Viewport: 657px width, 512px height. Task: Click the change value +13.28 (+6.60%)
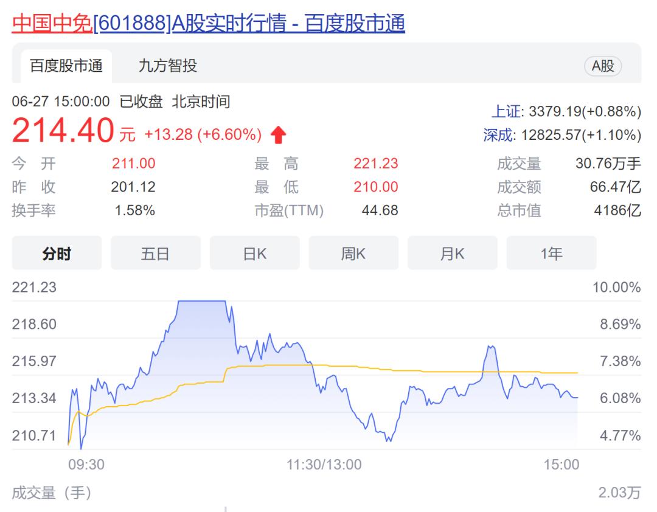click(x=203, y=134)
